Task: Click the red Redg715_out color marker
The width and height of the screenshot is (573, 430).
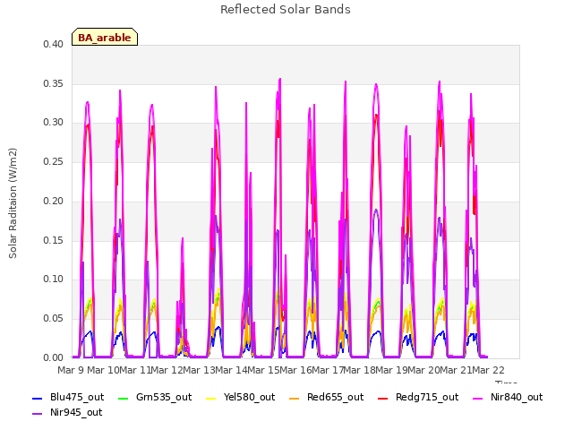Action: 382,398
